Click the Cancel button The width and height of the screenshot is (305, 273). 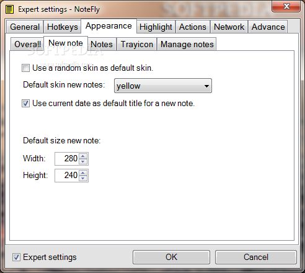click(x=256, y=257)
